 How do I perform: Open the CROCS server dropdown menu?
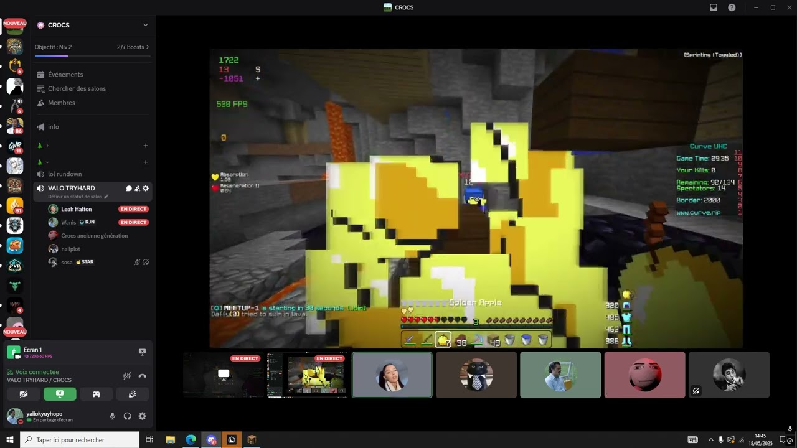coord(145,25)
